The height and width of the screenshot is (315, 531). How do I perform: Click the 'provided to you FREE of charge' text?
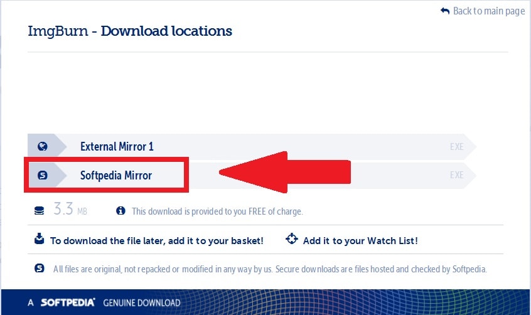click(247, 211)
